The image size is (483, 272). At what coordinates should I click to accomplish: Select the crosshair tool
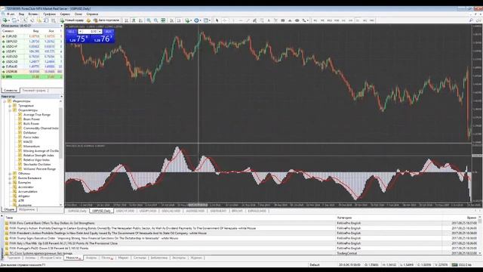224,20
